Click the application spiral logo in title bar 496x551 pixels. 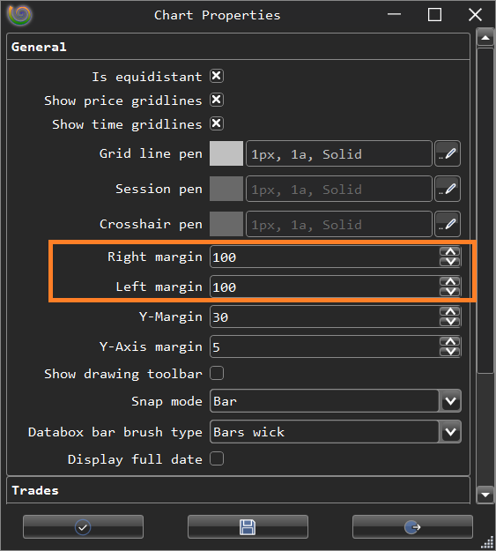[x=20, y=15]
